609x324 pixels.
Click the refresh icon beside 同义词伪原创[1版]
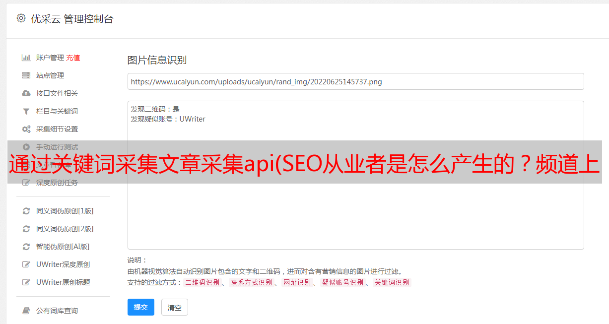26,211
